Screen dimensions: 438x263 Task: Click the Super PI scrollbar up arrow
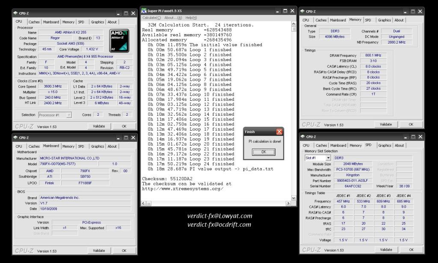(293, 24)
